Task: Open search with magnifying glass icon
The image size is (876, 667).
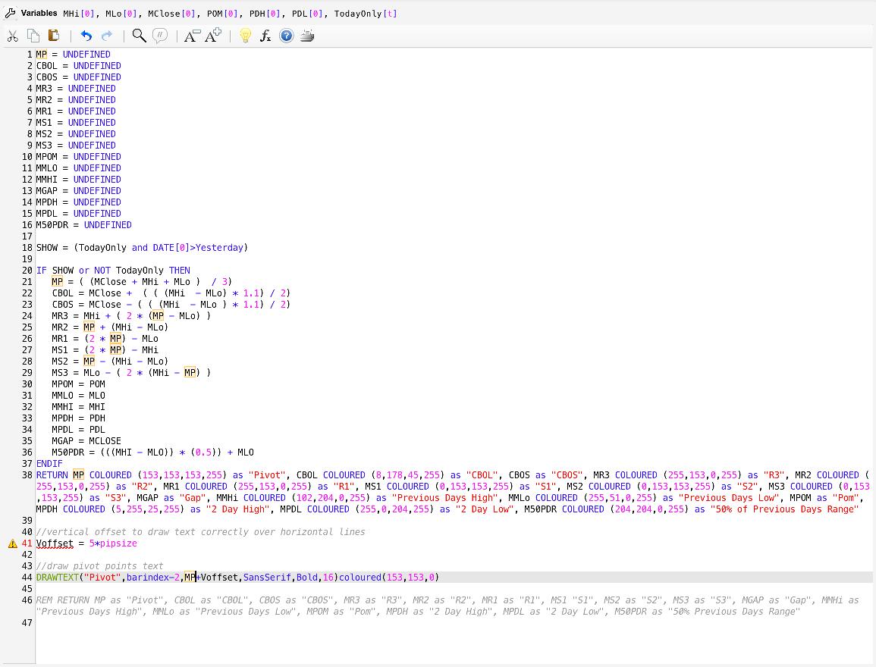Action: click(139, 36)
